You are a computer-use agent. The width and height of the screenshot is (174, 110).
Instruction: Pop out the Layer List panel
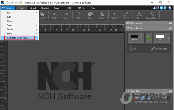(x=171, y=91)
